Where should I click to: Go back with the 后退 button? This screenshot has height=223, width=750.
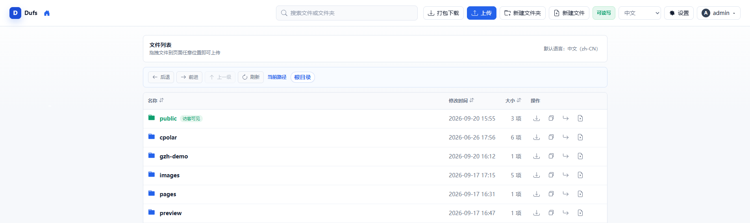coord(161,77)
